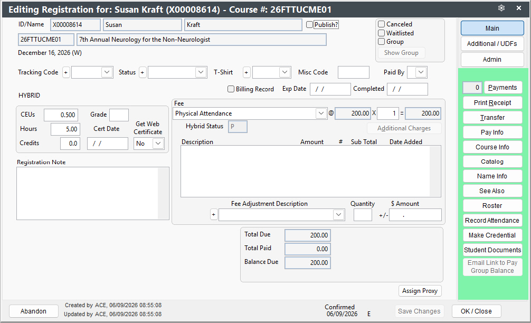Click into the Registration Note text area
This screenshot has width=531, height=323.
coord(87,193)
